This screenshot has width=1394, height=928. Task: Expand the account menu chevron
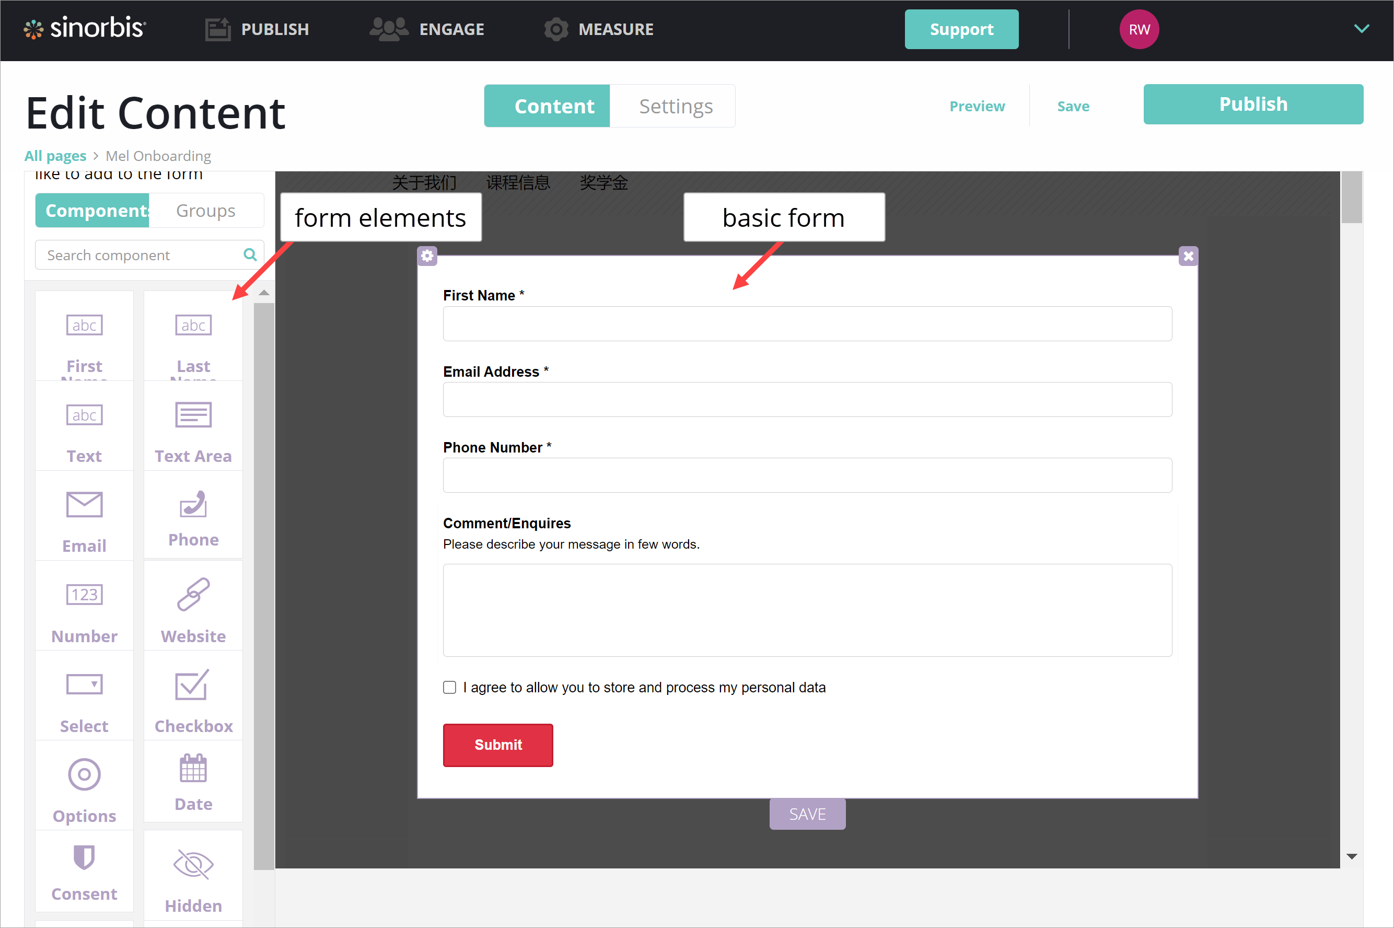tap(1362, 28)
